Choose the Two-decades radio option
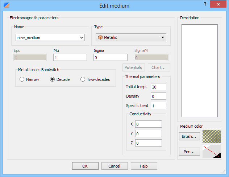This screenshot has height=177, width=229. [x=83, y=79]
